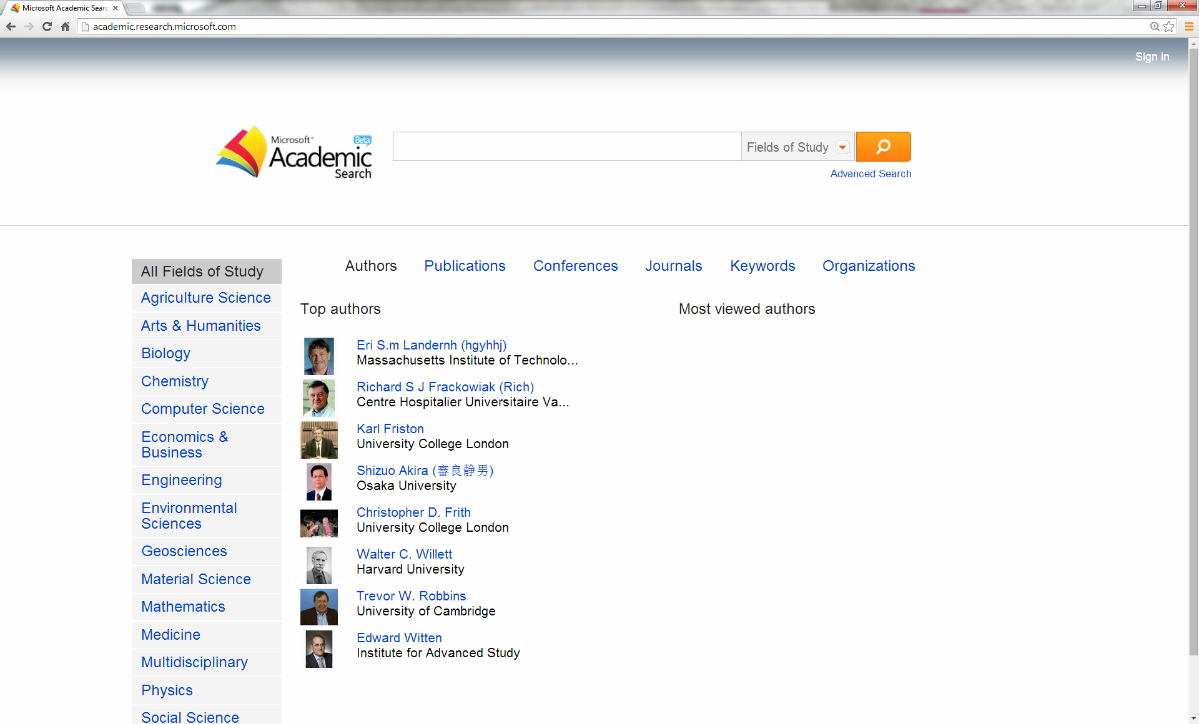The height and width of the screenshot is (724, 1199).
Task: Click the browser home icon
Action: 65,26
